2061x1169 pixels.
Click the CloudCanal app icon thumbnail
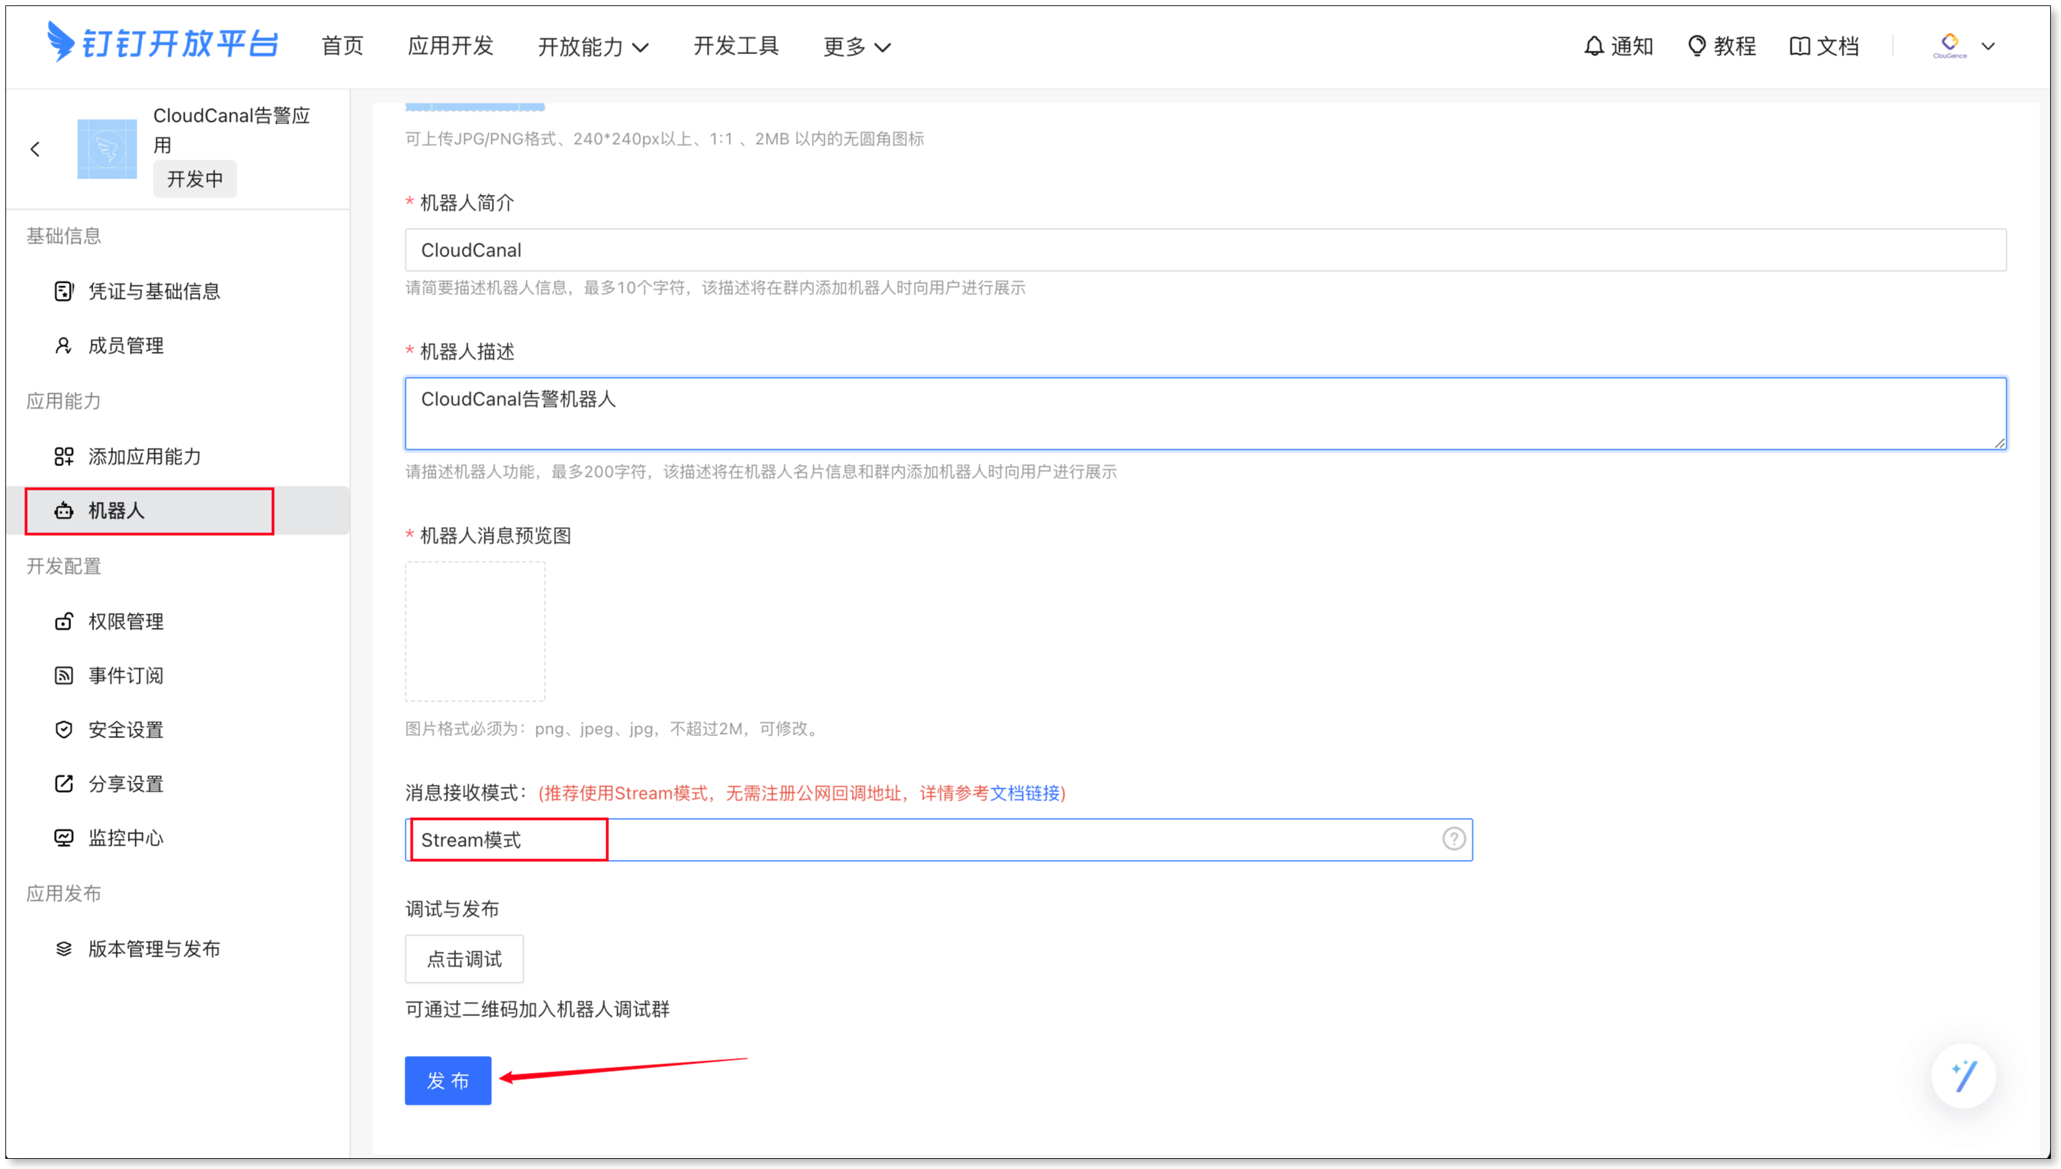pyautogui.click(x=107, y=149)
